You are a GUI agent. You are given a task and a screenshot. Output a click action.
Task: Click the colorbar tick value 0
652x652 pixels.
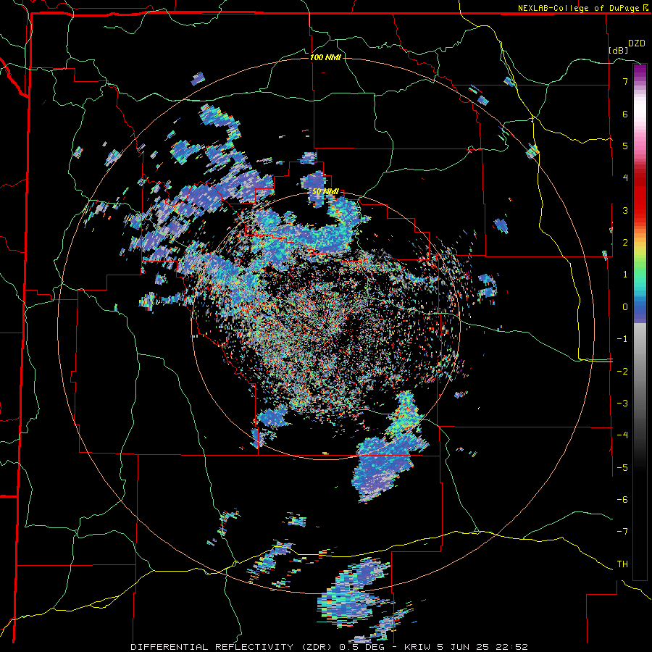pyautogui.click(x=625, y=307)
